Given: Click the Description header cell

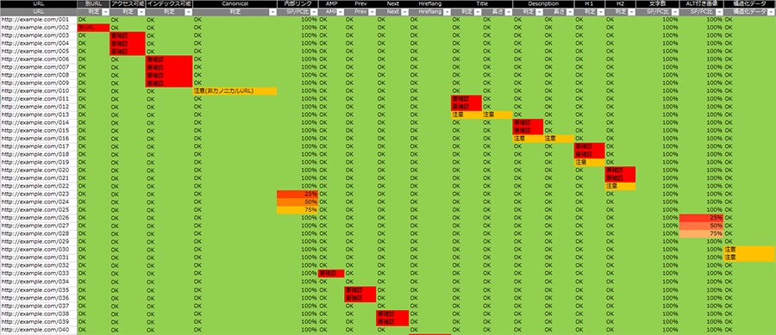Looking at the screenshot, I should pos(543,4).
